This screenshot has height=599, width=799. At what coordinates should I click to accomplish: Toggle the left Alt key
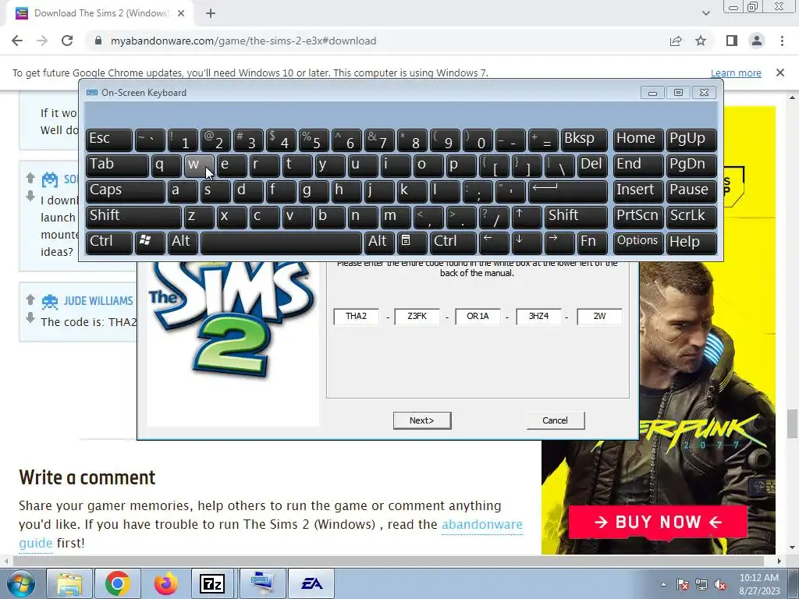(183, 243)
